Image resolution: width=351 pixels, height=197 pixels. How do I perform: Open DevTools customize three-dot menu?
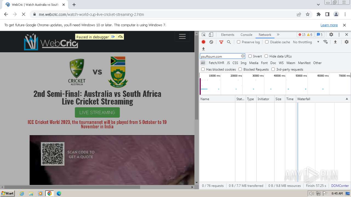click(339, 35)
